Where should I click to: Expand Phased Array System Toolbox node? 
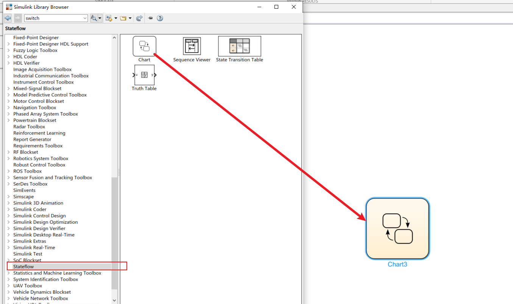9,114
